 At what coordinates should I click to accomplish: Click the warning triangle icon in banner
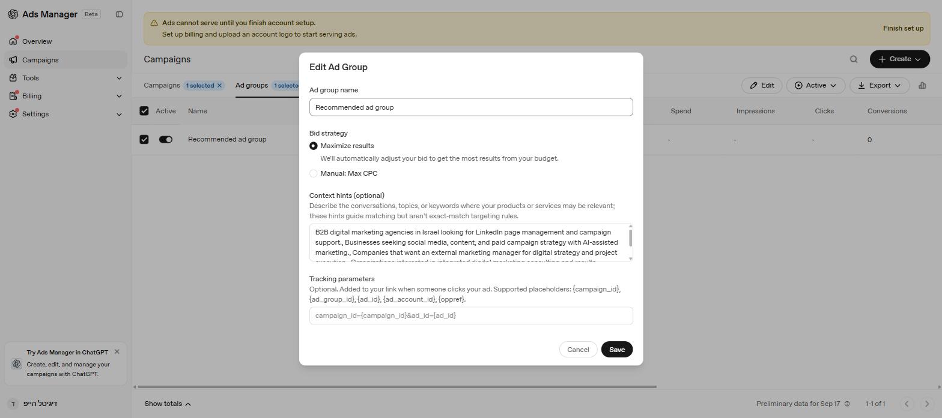[x=154, y=23]
